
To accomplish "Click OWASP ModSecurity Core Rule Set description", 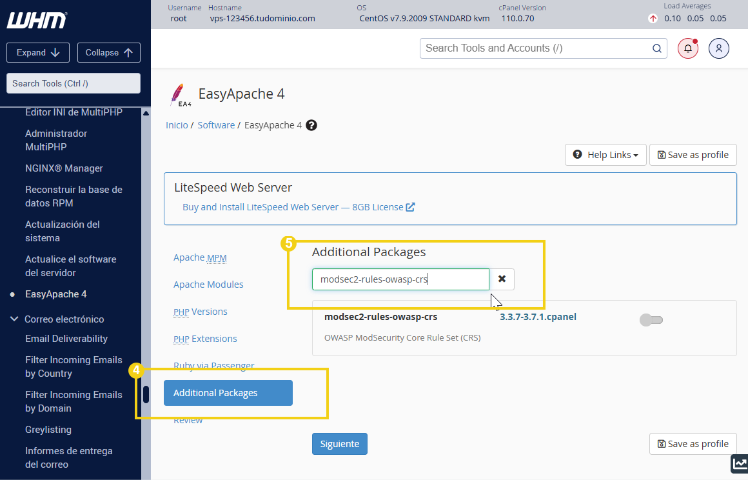I will click(402, 338).
